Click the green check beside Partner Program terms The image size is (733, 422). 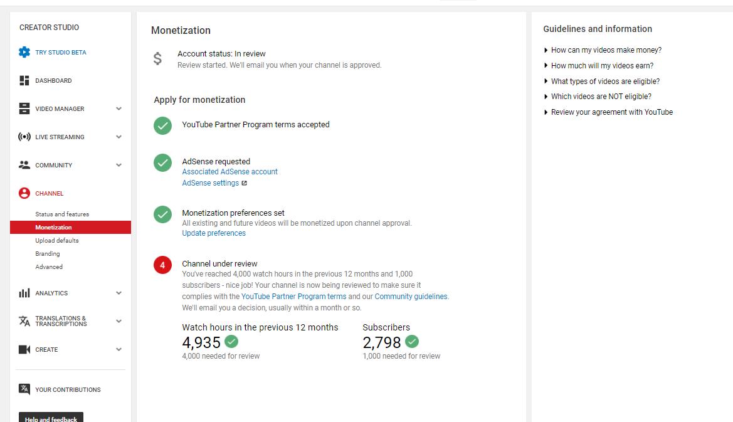[162, 125]
